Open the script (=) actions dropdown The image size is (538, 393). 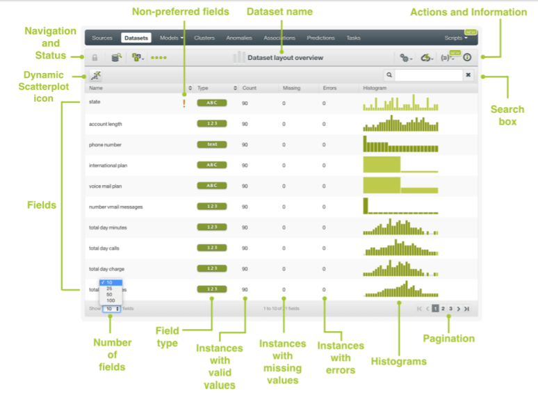(x=448, y=58)
